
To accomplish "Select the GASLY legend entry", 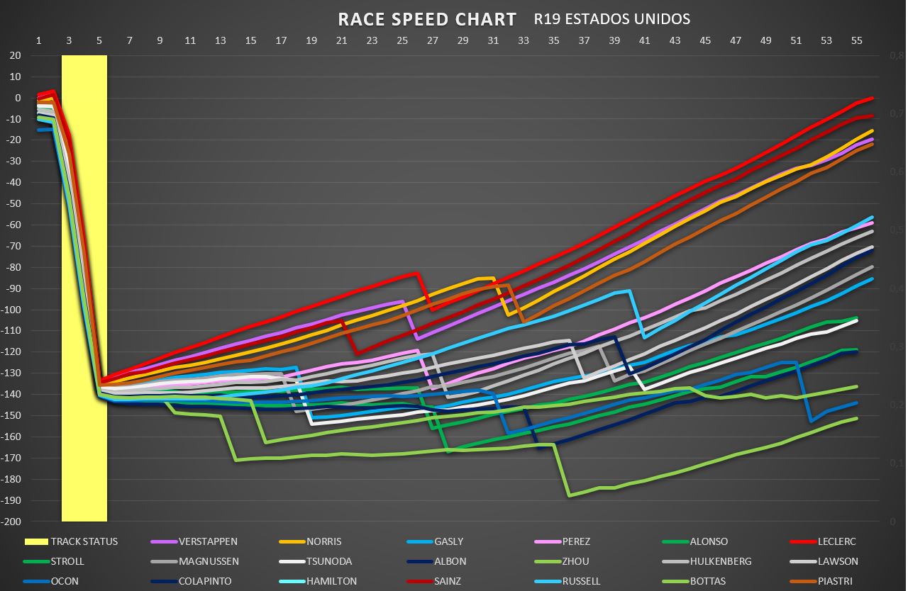I will [x=435, y=541].
